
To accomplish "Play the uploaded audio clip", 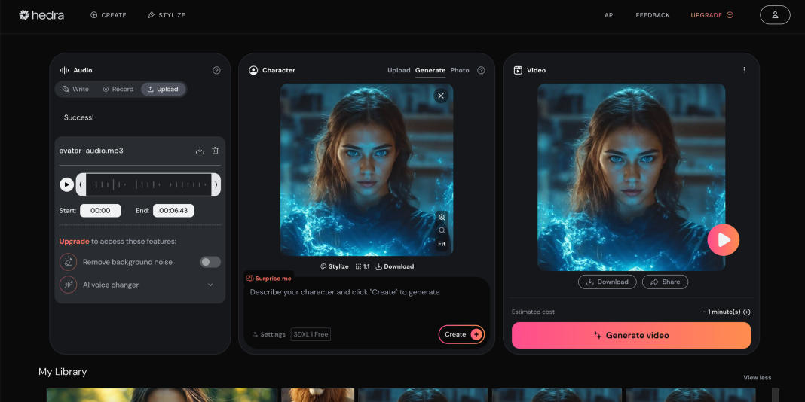I will click(x=67, y=184).
